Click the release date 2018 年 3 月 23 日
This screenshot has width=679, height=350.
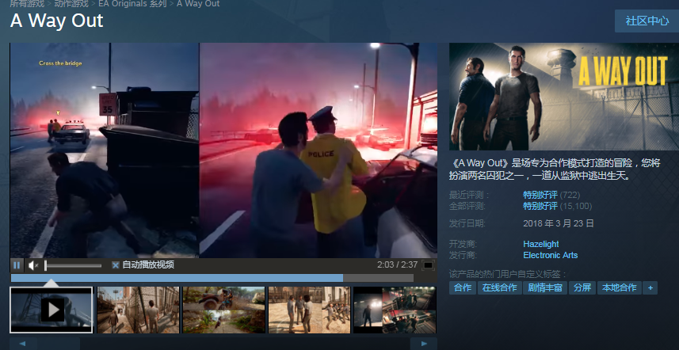(x=559, y=223)
